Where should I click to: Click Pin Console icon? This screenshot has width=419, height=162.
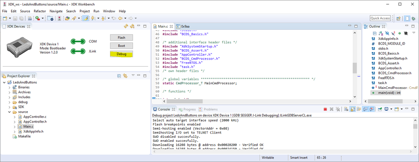[x=380, y=110]
